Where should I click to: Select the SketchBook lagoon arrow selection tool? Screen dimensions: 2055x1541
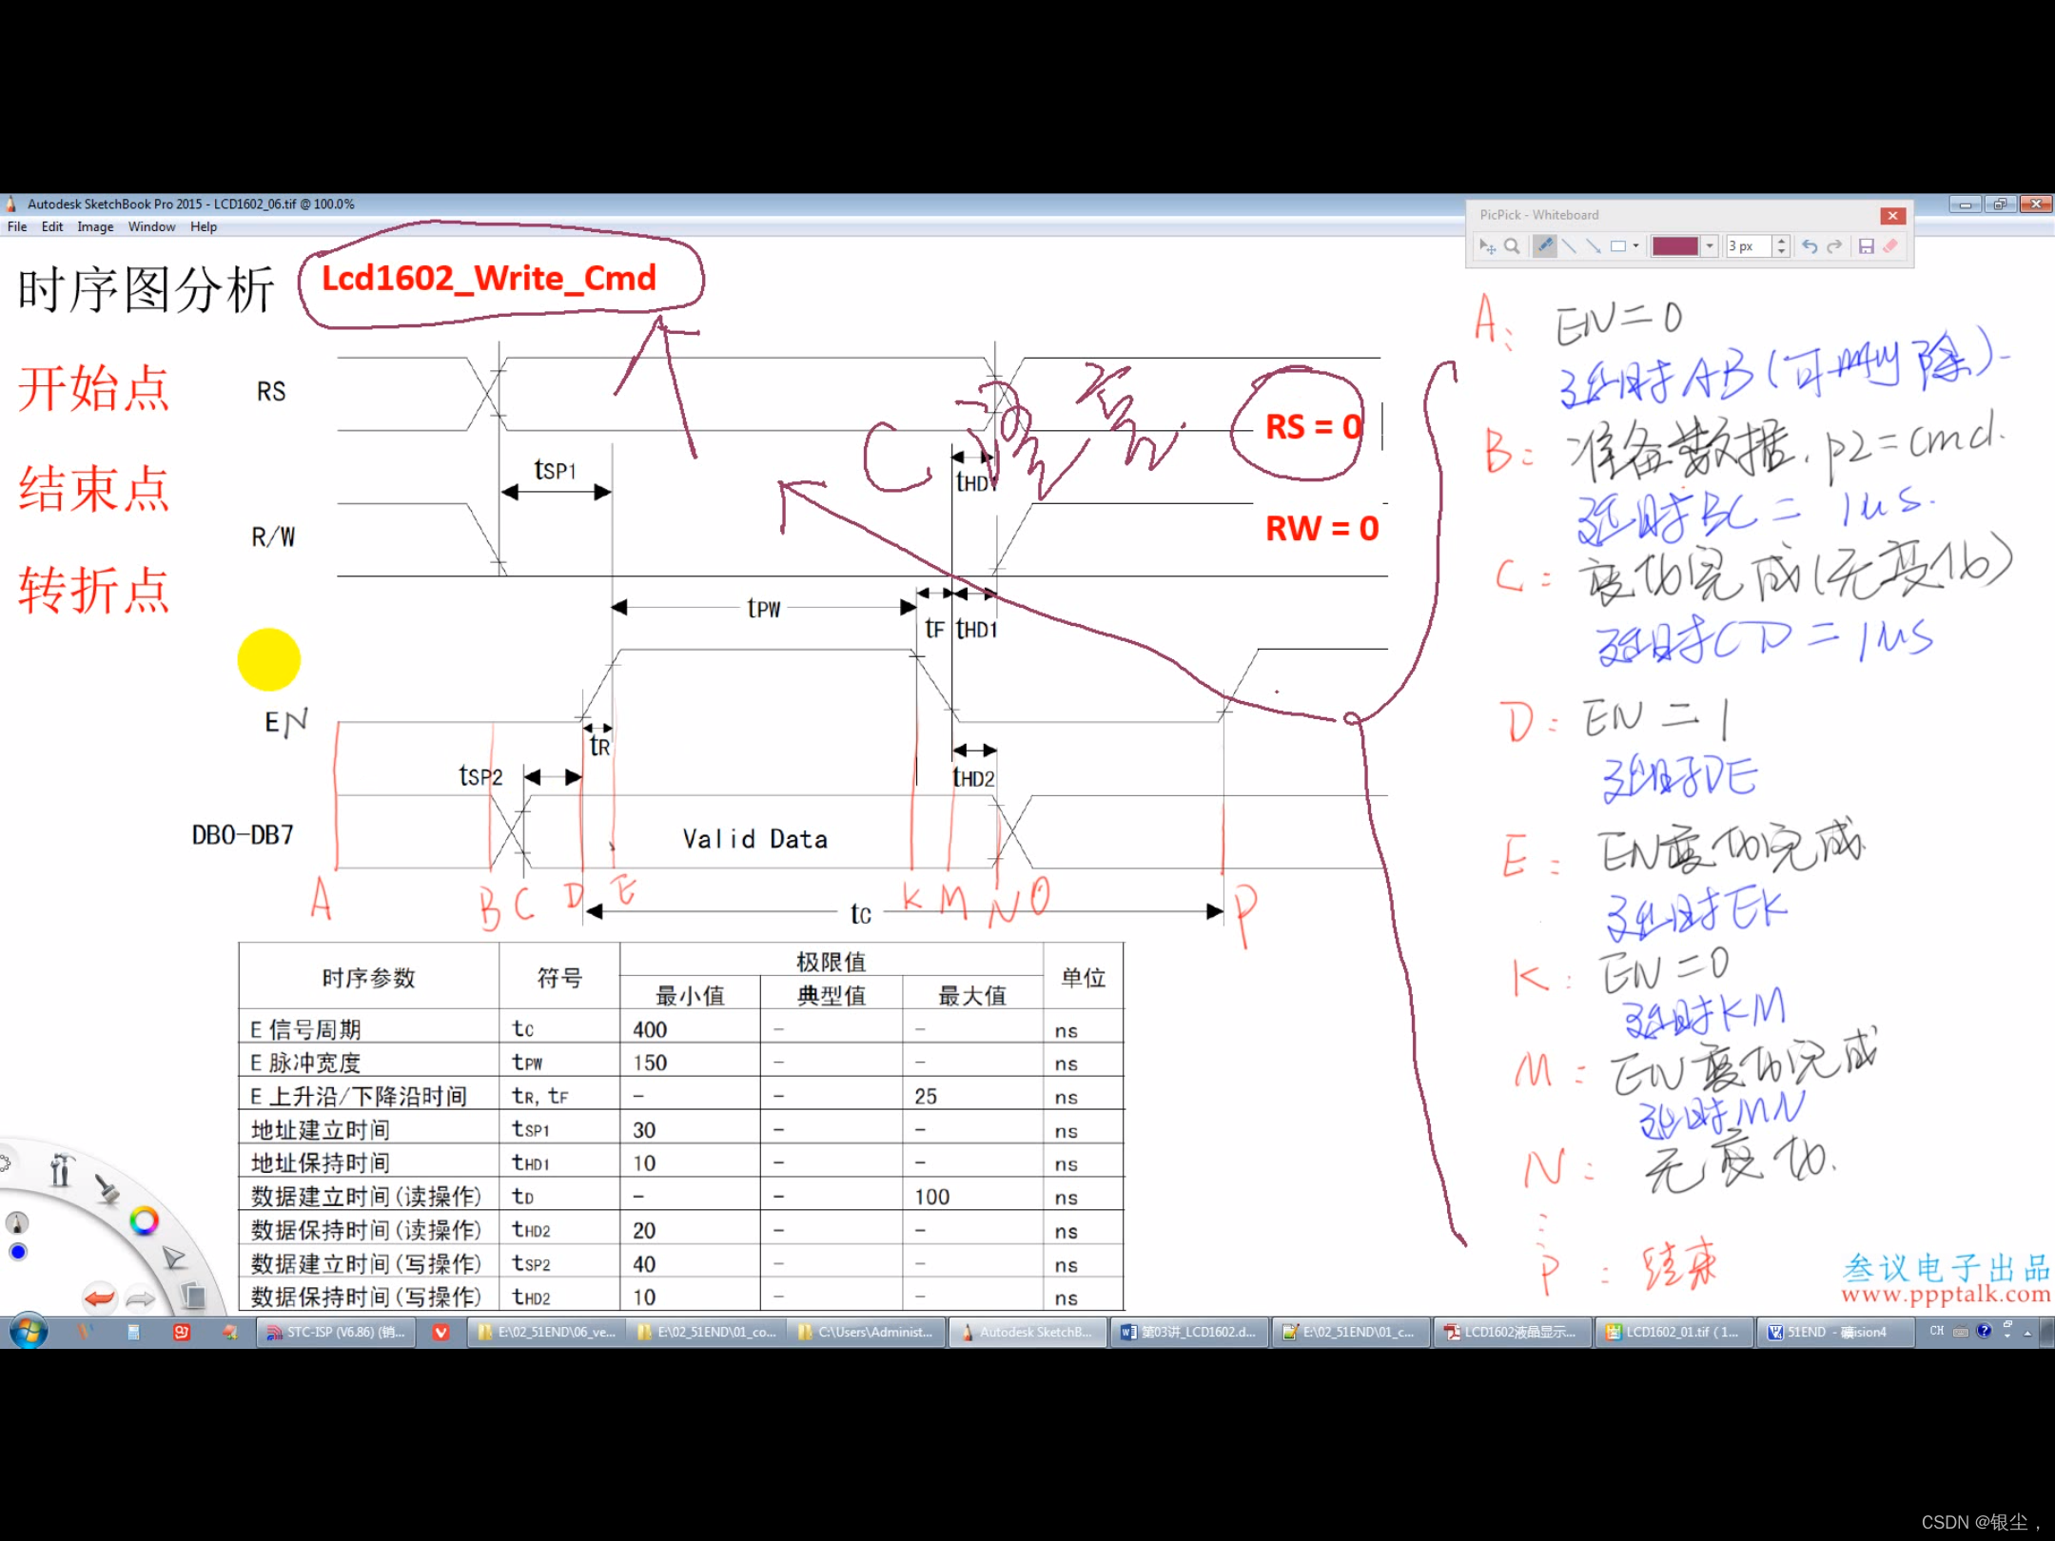point(174,1258)
